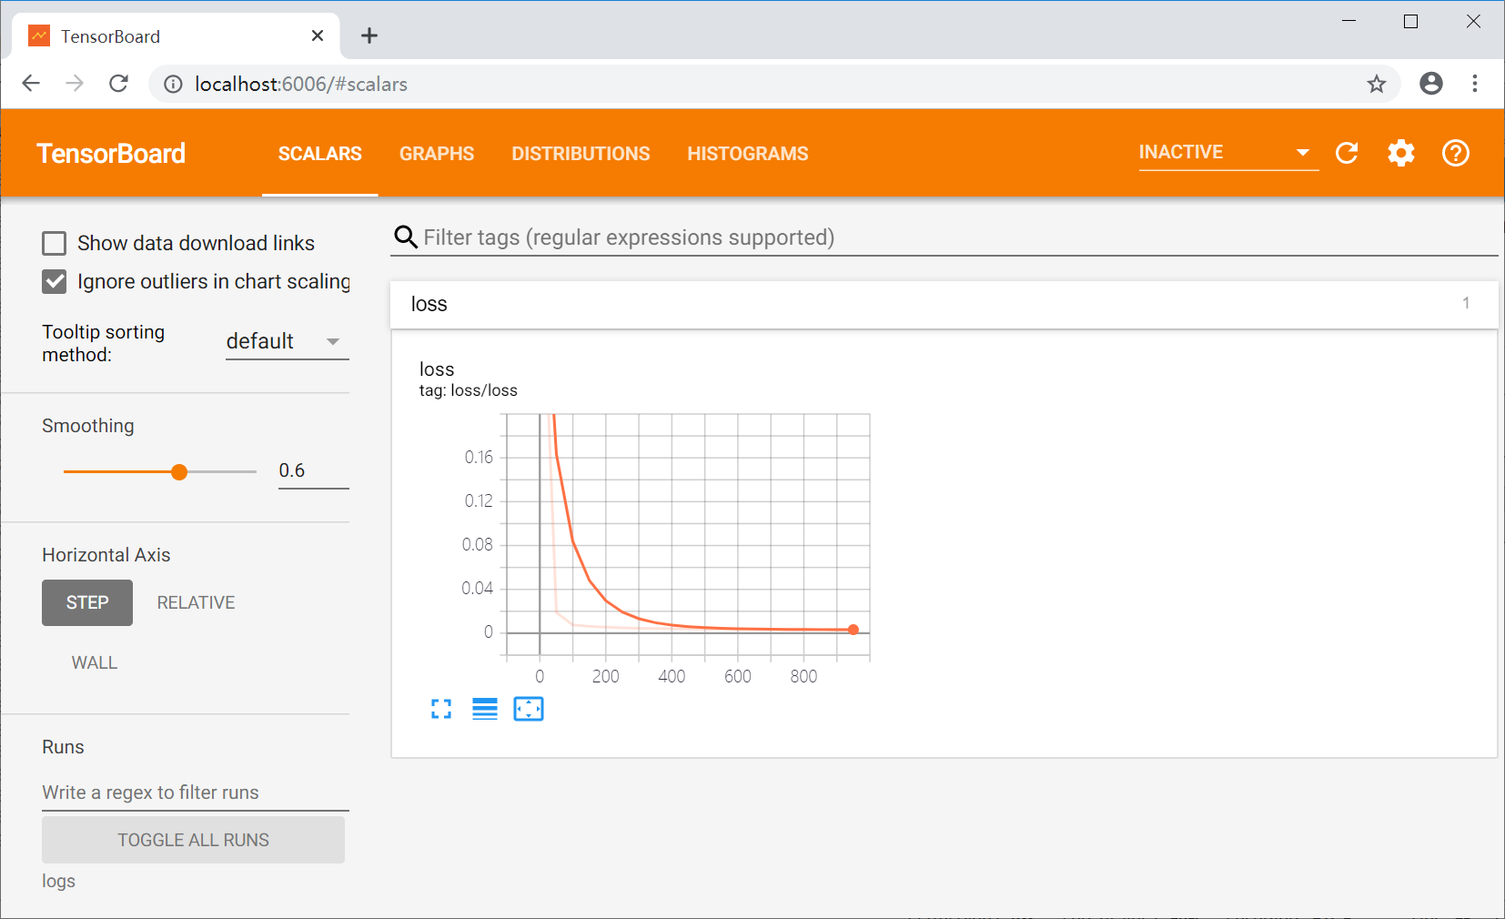View site information icon in address bar
Viewport: 1505px width, 919px height.
[x=173, y=84]
